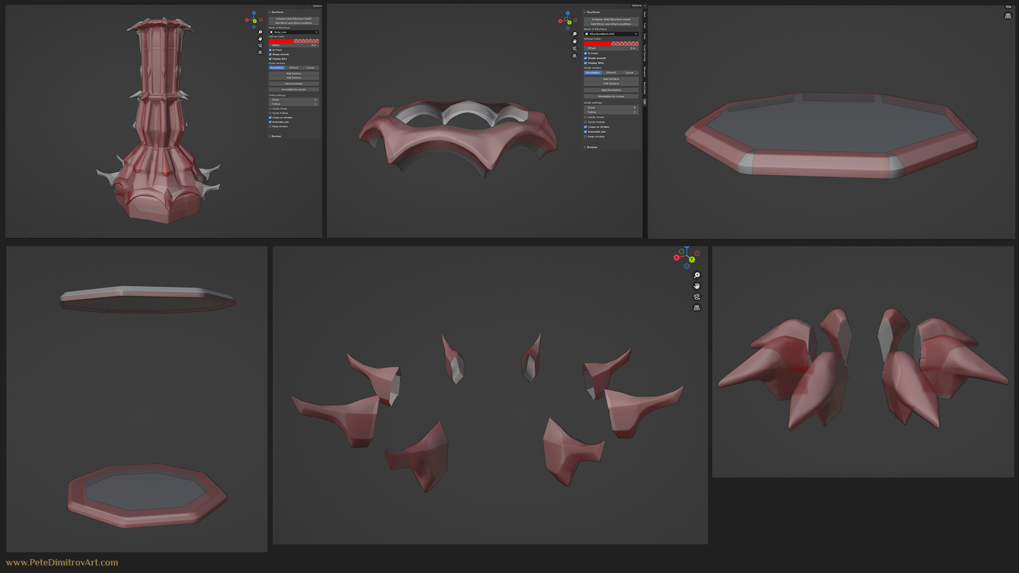Enable Keep strokes in BSurfaceMesh.002 panel

click(585, 136)
